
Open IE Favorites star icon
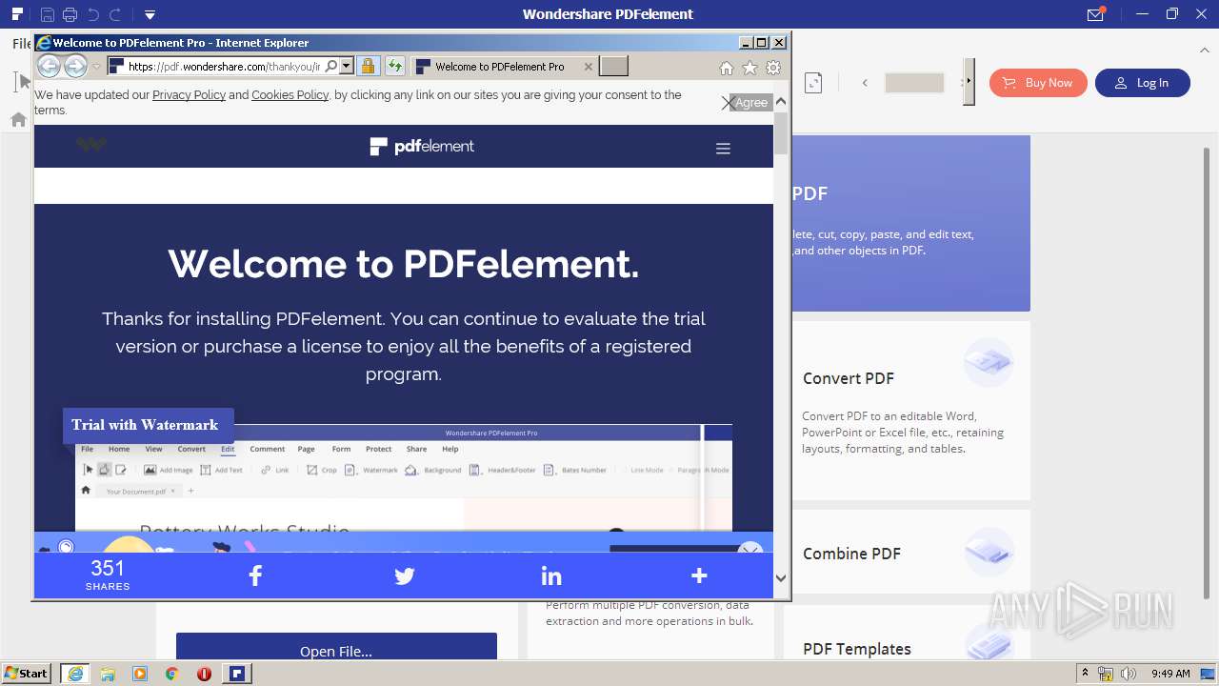point(749,68)
